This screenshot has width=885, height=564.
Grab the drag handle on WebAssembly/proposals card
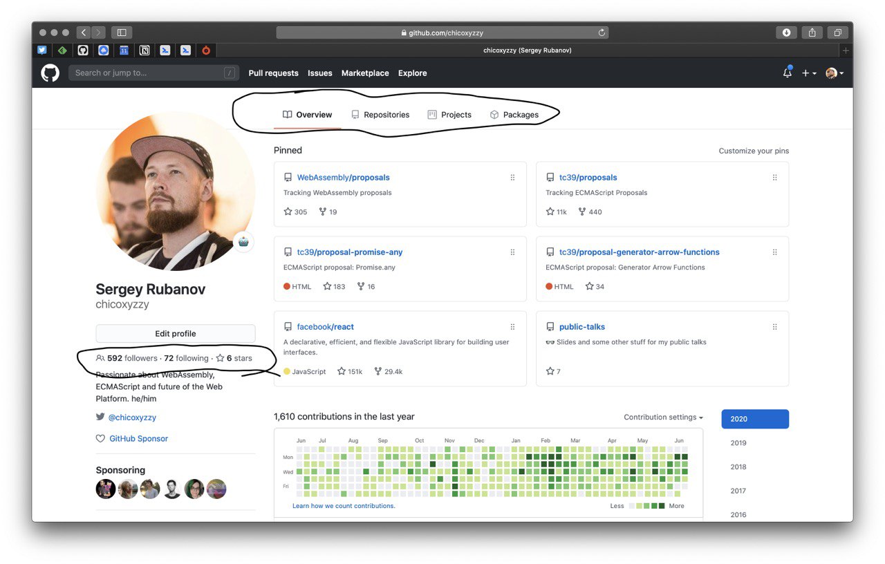[512, 178]
